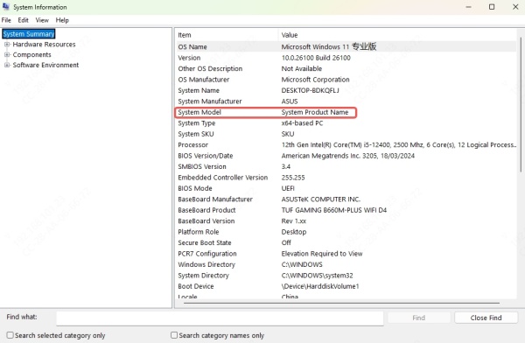Click the value 'x64-based PC'
The height and width of the screenshot is (343, 525).
302,122
